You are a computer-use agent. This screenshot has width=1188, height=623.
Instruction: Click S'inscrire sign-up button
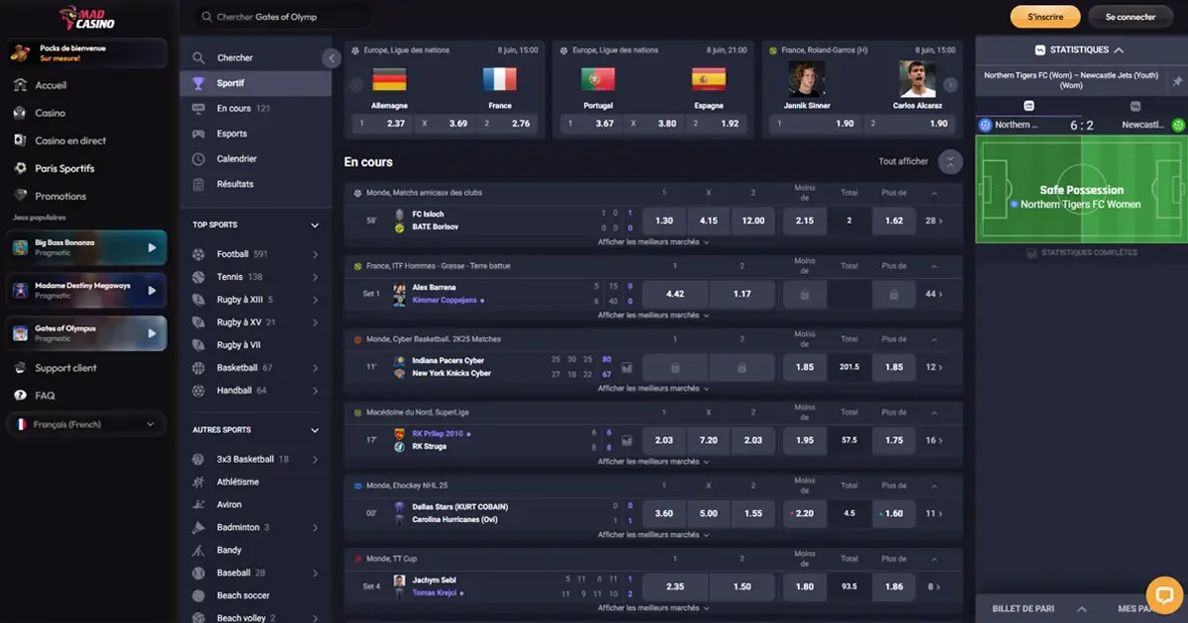click(1044, 17)
